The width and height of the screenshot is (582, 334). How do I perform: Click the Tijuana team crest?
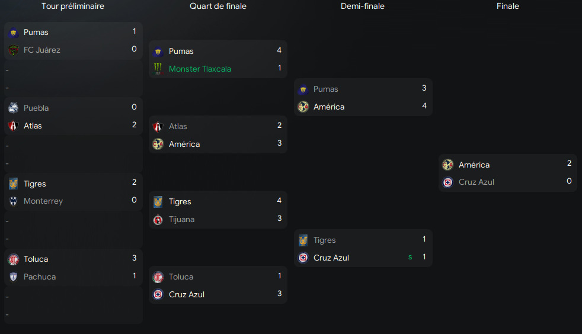click(x=158, y=220)
